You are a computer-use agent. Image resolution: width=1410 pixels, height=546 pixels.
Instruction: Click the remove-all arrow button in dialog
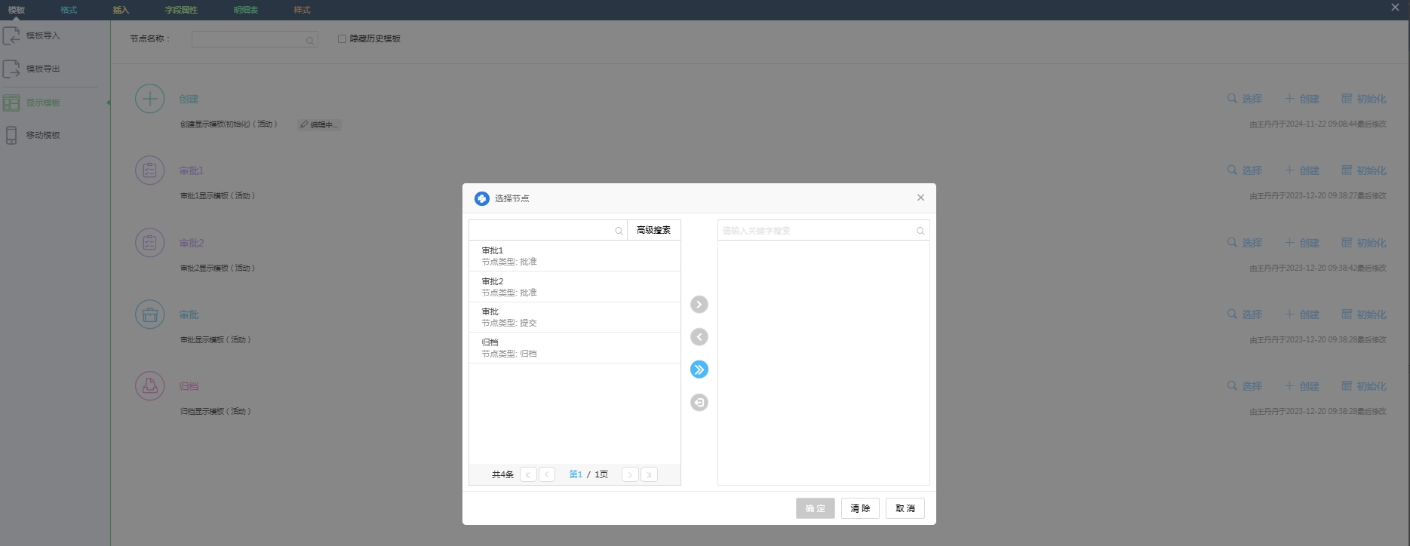(699, 403)
